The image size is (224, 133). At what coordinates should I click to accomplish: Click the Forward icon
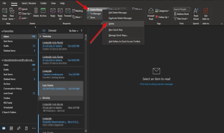68,11
